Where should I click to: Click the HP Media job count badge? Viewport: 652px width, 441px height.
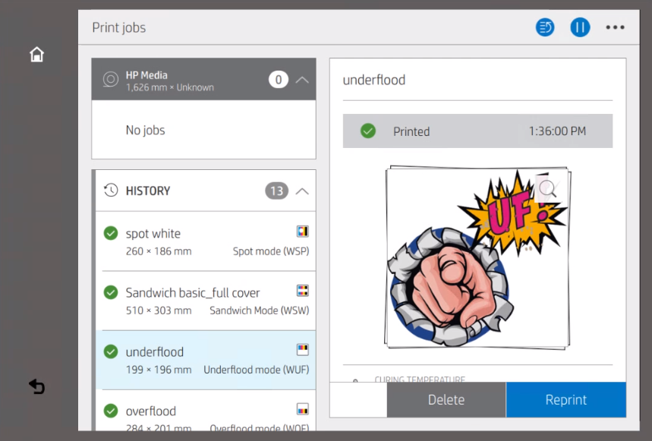point(278,80)
